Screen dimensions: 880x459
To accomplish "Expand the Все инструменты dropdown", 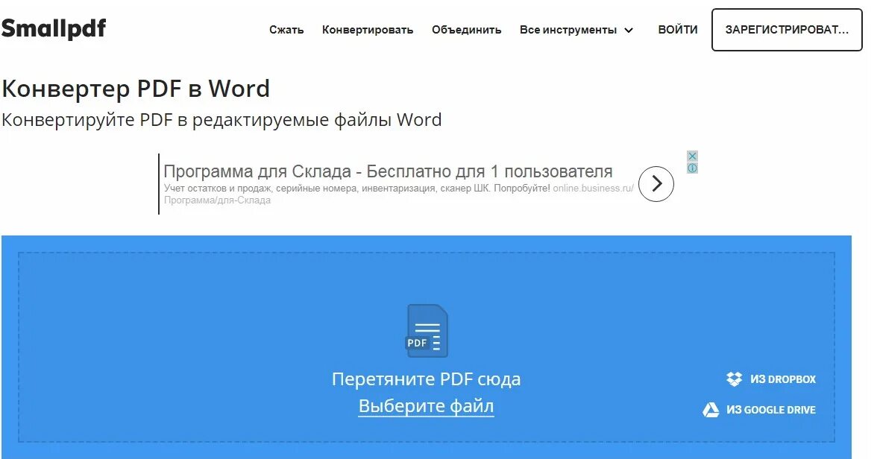I will click(x=576, y=30).
